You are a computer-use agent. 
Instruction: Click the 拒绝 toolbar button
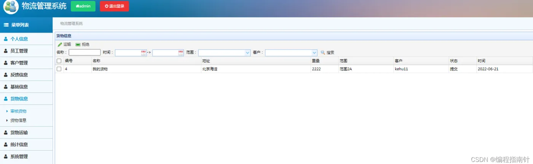click(x=83, y=44)
